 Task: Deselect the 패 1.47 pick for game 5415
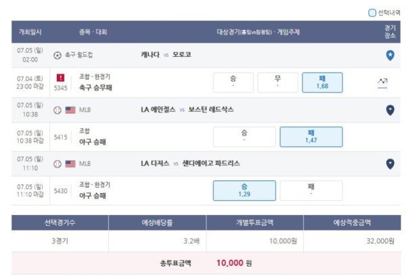[x=311, y=137]
